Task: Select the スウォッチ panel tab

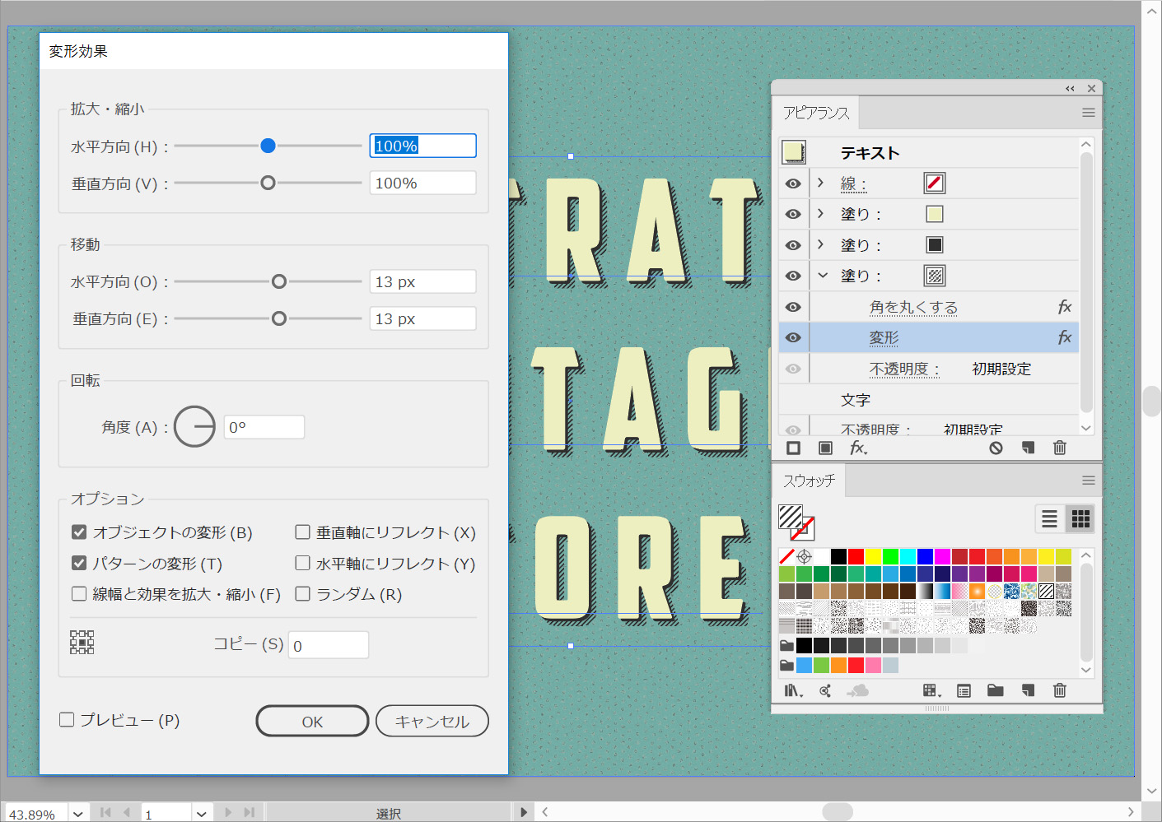Action: (x=809, y=481)
